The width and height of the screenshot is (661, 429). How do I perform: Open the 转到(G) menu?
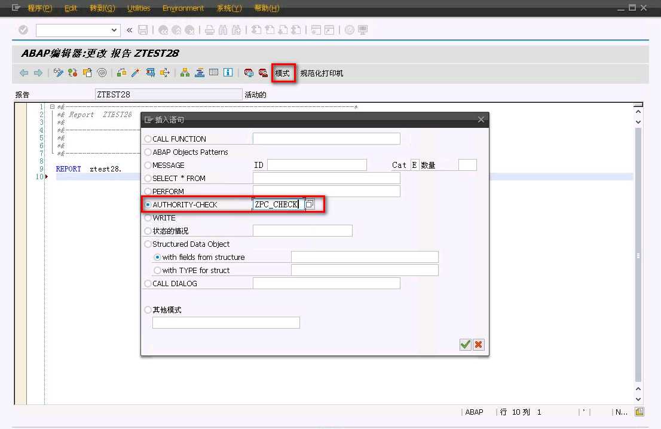click(x=102, y=8)
